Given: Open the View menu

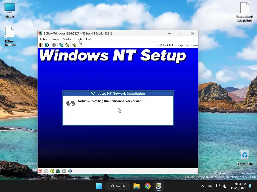Looking at the screenshot, I should [55, 39].
